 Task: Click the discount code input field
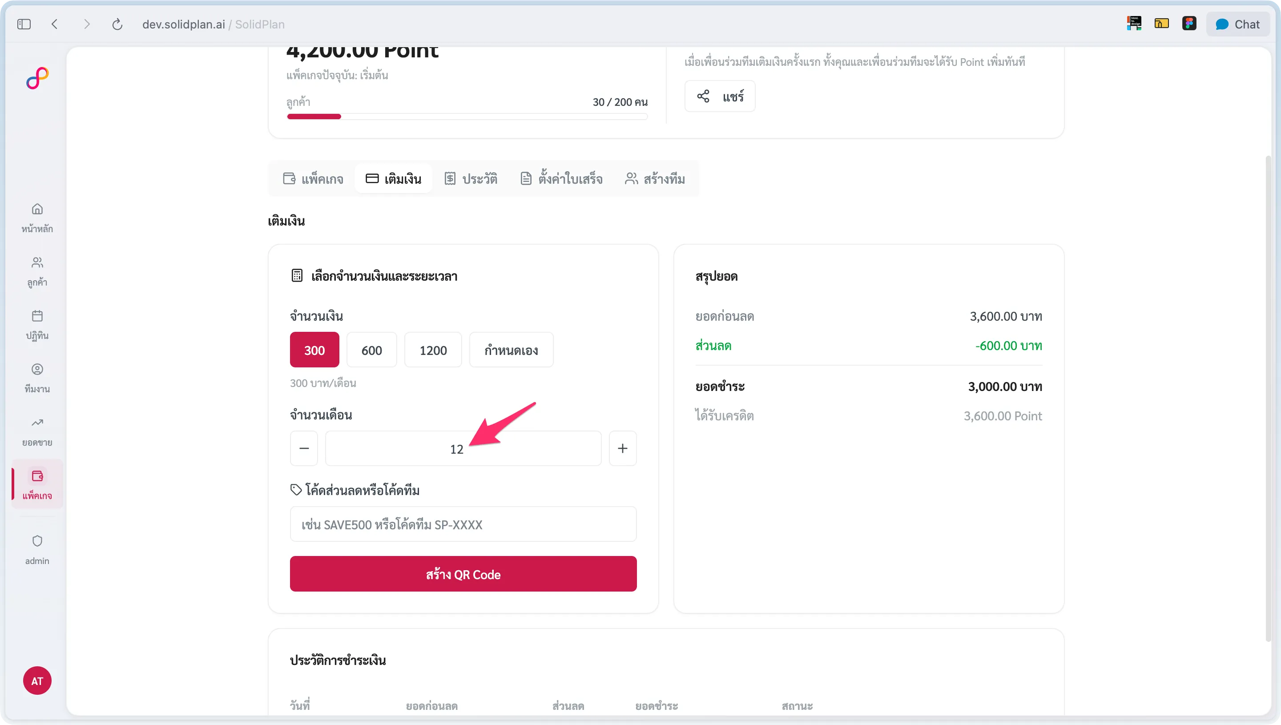[x=463, y=524]
